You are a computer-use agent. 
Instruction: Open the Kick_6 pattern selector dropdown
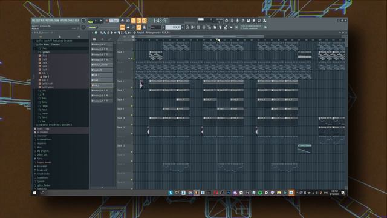coord(174,27)
